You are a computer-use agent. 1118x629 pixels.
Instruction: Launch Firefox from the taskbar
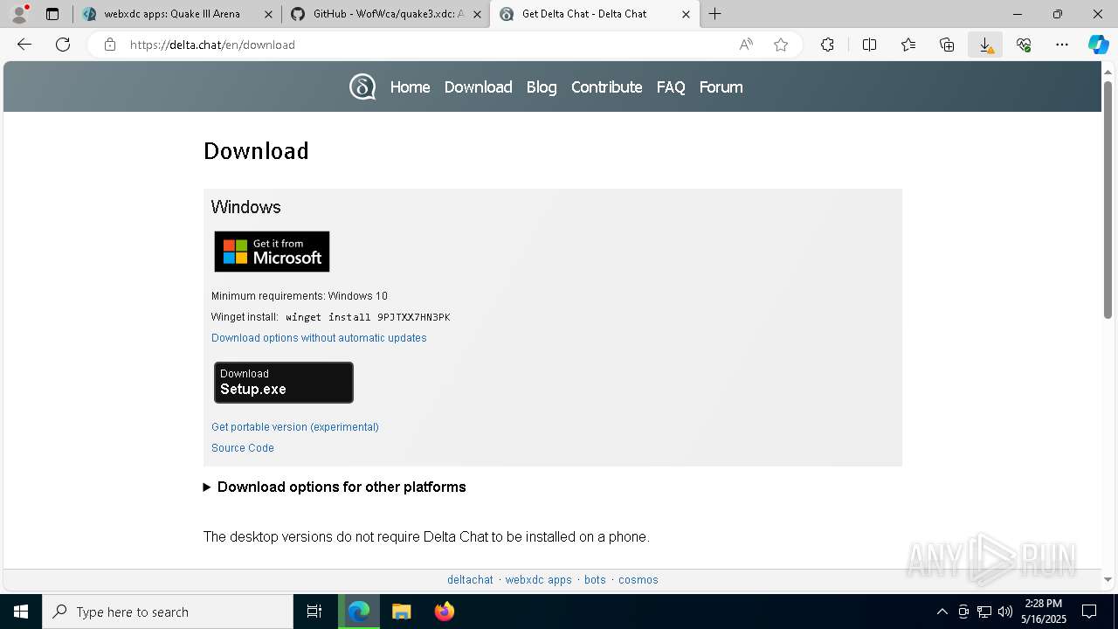[444, 612]
